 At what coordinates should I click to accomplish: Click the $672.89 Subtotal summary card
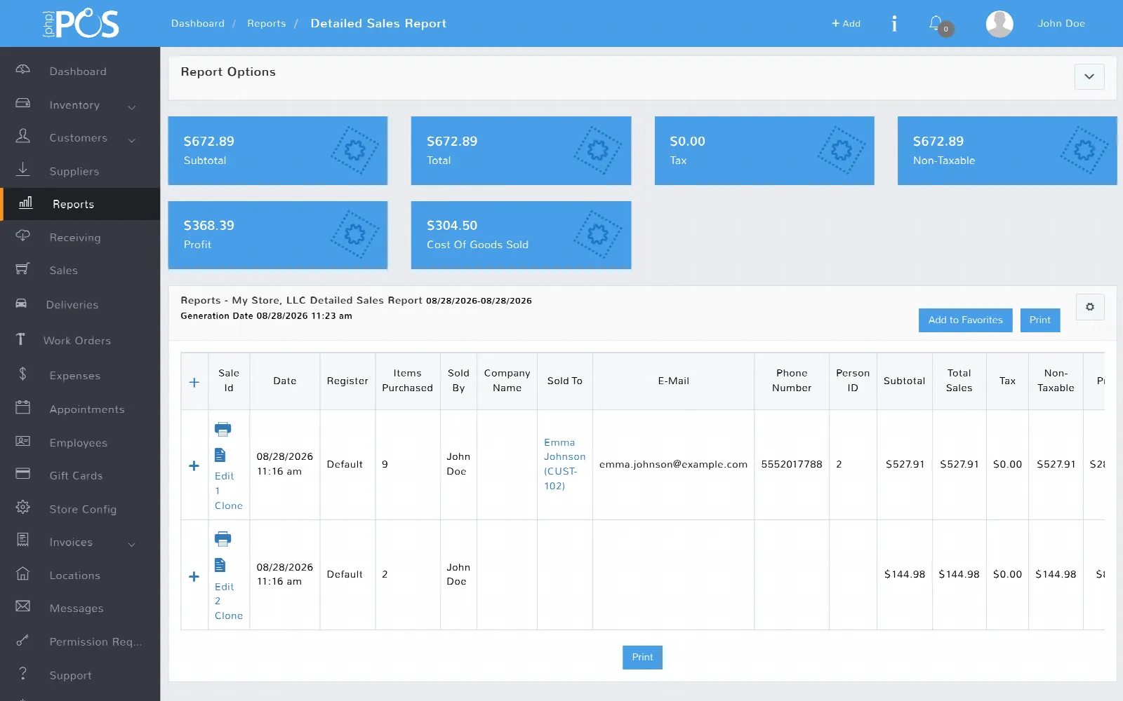pos(278,151)
